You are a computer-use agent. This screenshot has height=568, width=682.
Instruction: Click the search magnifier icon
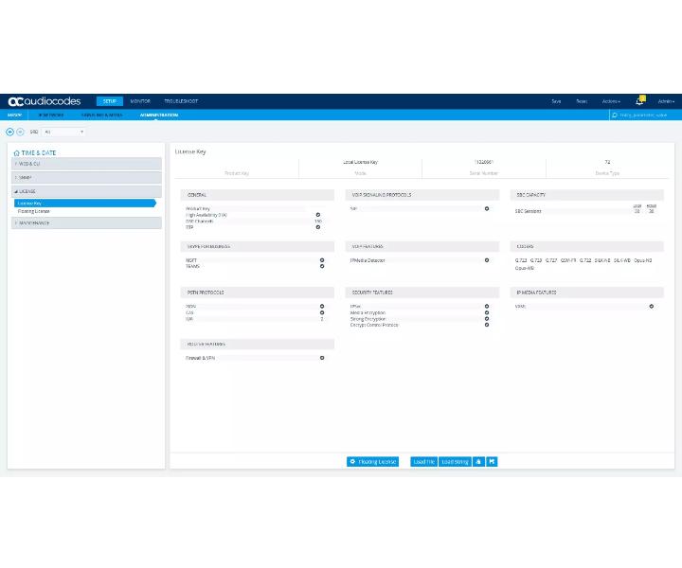point(615,115)
